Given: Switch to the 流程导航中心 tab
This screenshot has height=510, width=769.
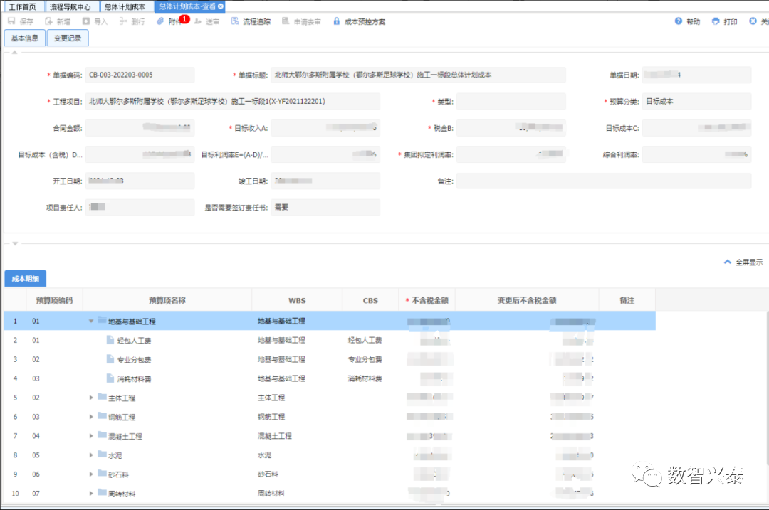Looking at the screenshot, I should 69,6.
